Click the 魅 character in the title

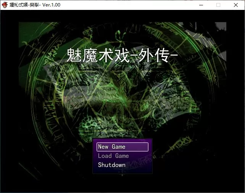tap(75, 56)
